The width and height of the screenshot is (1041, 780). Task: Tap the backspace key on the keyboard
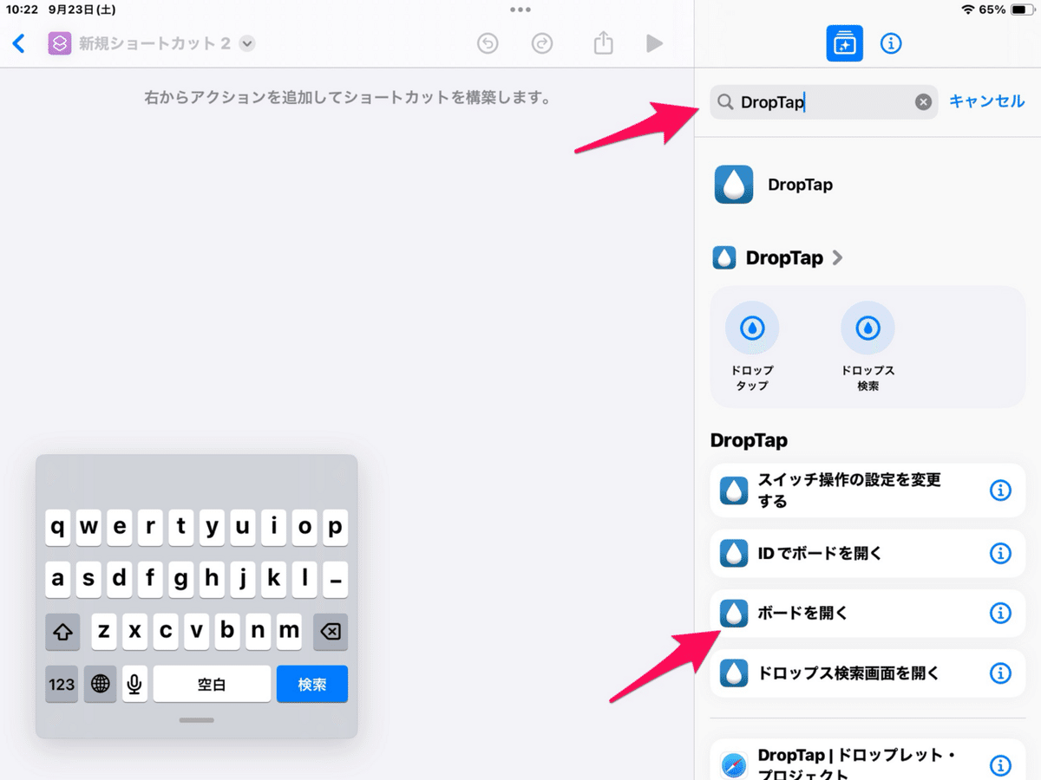pyautogui.click(x=331, y=631)
